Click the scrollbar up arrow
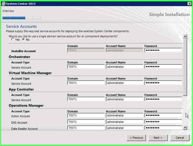This screenshot has width=193, height=146. (x=185, y=36)
